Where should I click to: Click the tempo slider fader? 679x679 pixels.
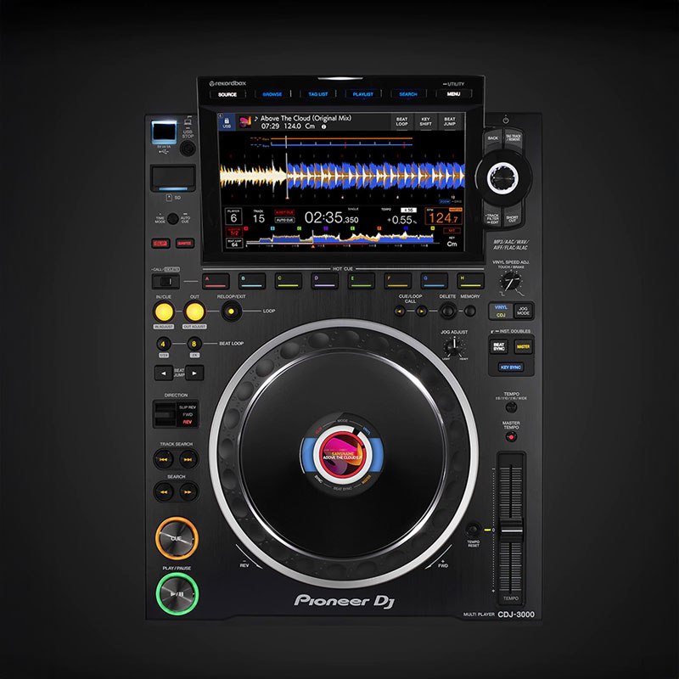click(x=511, y=528)
